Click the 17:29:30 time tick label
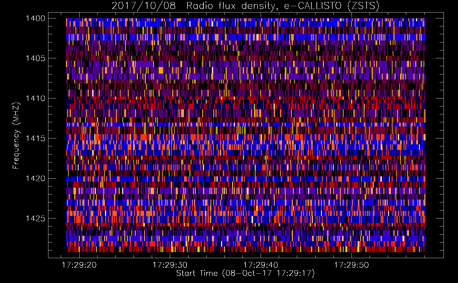458x283 pixels. (170, 265)
